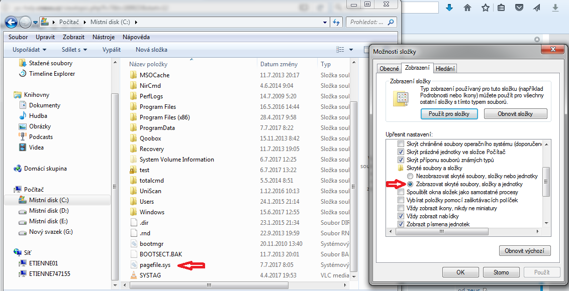This screenshot has height=291, width=569.
Task: Click in the Prohledat search field
Action: tap(367, 22)
